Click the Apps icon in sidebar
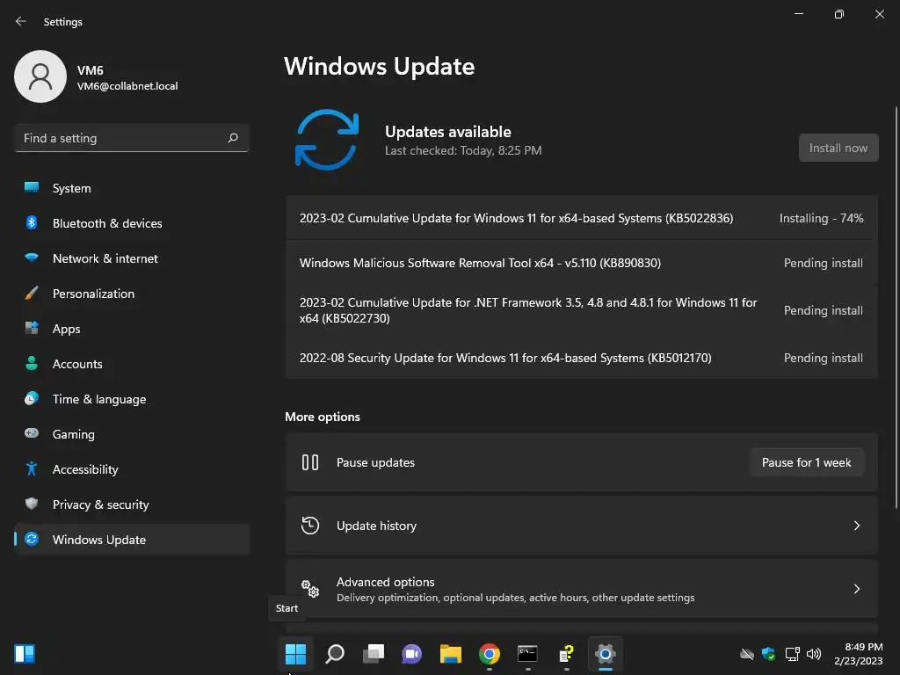900x675 pixels. [x=32, y=329]
